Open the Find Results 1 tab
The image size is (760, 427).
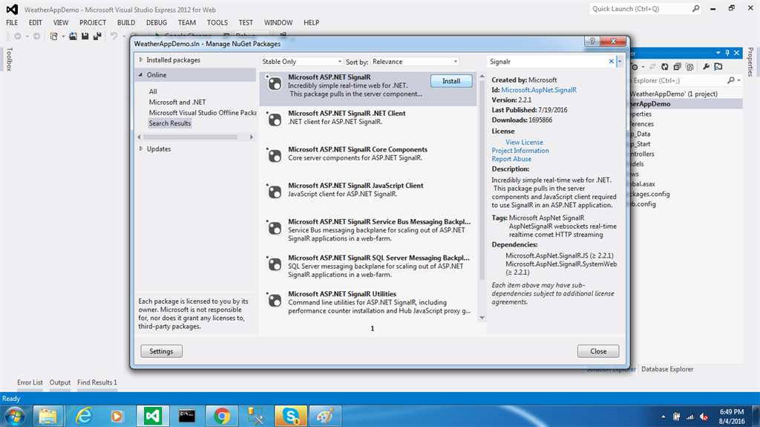coord(97,382)
